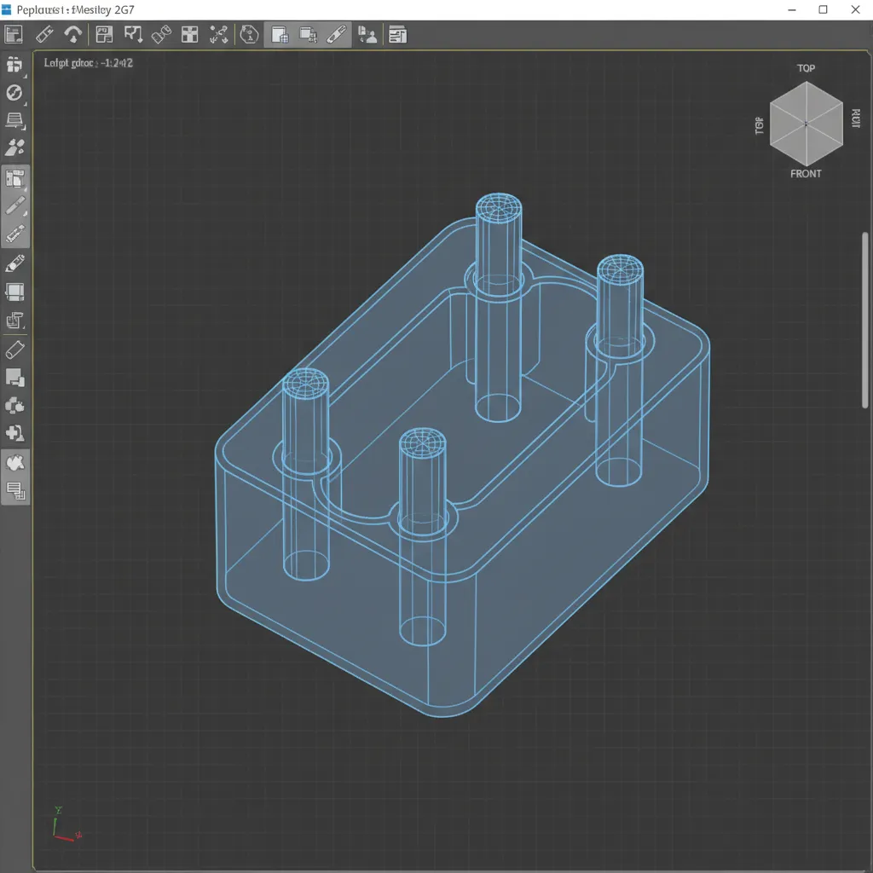The width and height of the screenshot is (873, 873).
Task: Click the scattered blobs tool in left sidebar
Action: pos(15,147)
